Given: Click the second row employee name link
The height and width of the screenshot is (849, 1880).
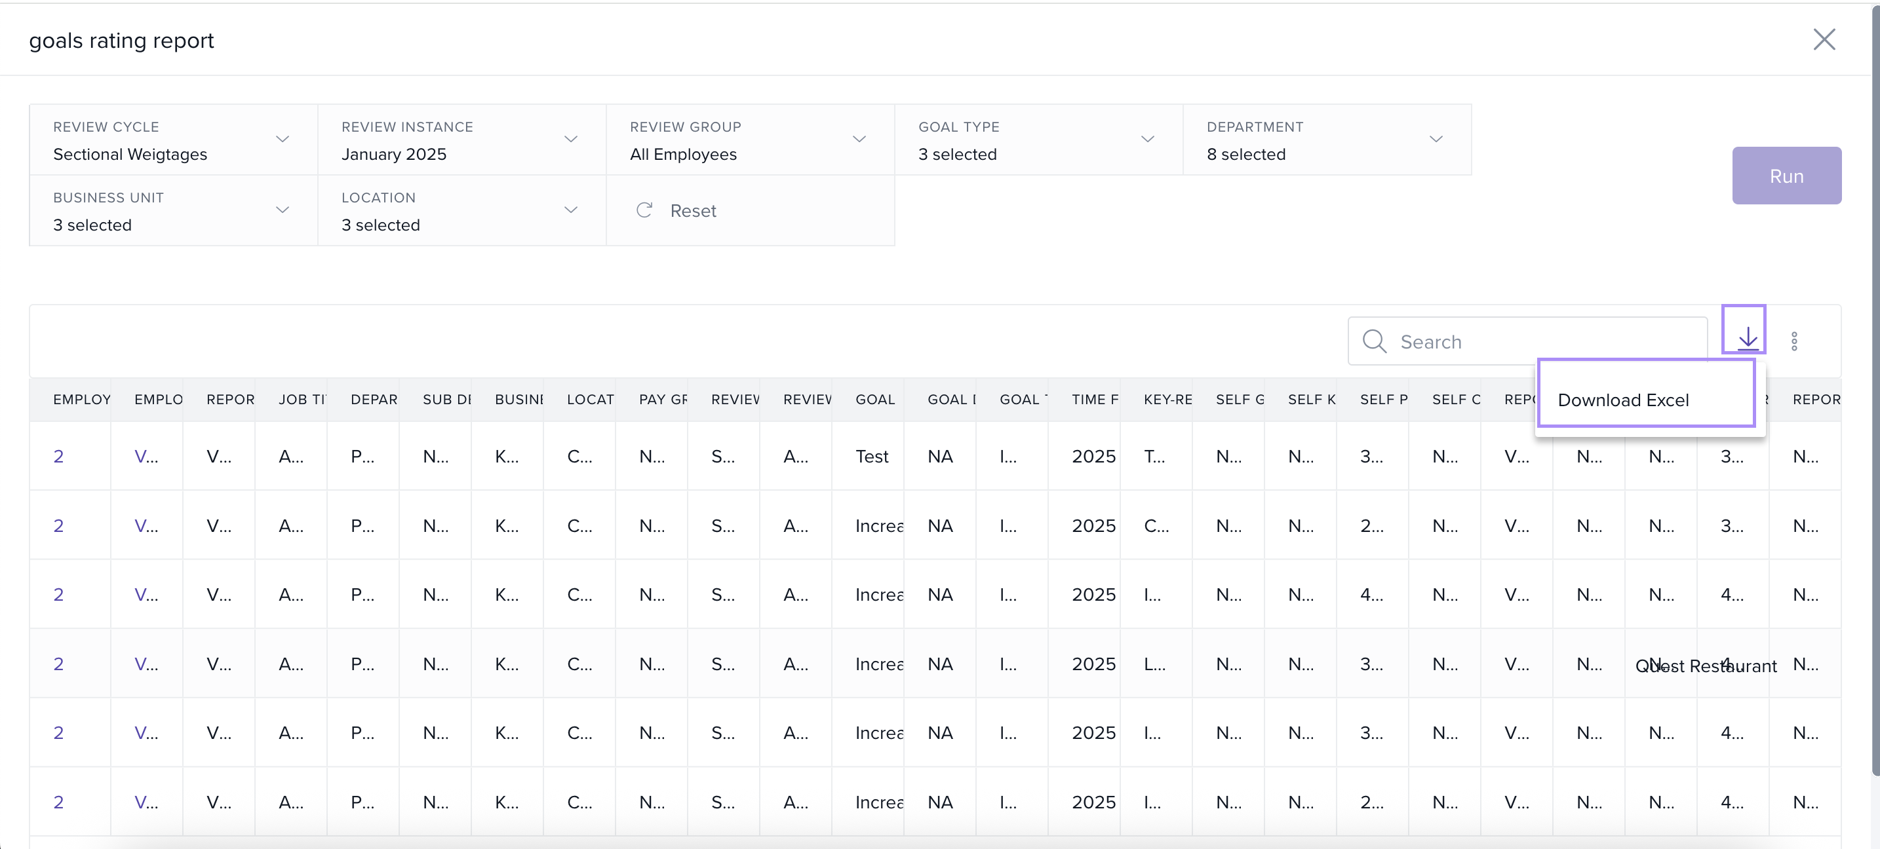Looking at the screenshot, I should (x=146, y=526).
